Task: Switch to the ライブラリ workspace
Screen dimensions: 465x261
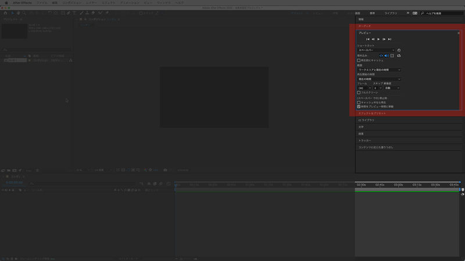Action: tap(392, 12)
